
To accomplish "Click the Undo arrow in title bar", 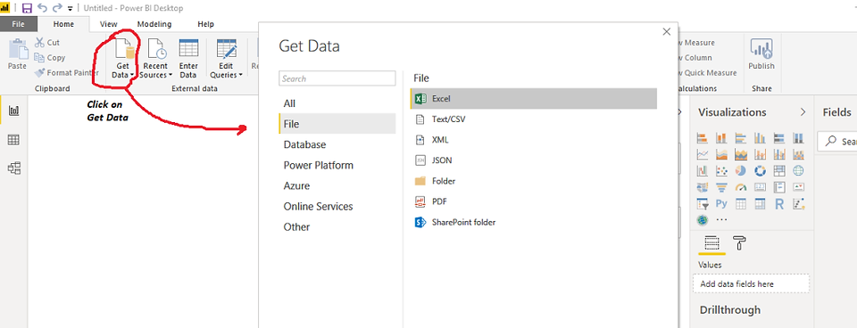I will coord(43,8).
